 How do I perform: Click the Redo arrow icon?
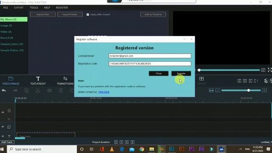(15, 91)
